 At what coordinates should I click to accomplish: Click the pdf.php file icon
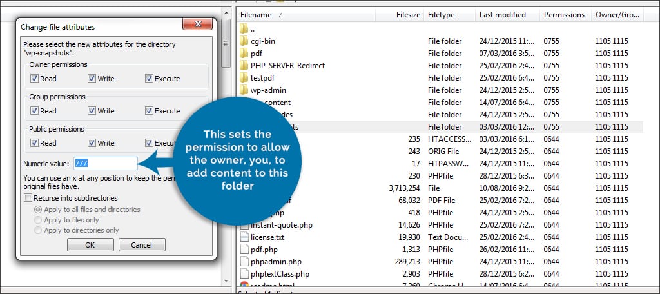point(244,249)
